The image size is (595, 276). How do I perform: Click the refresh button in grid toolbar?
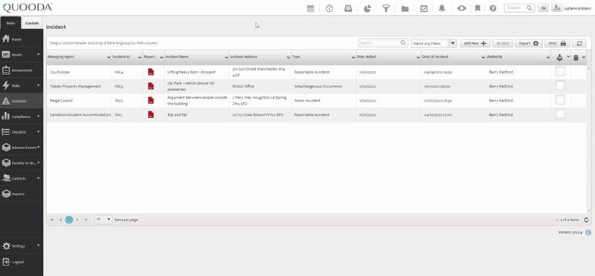click(579, 43)
